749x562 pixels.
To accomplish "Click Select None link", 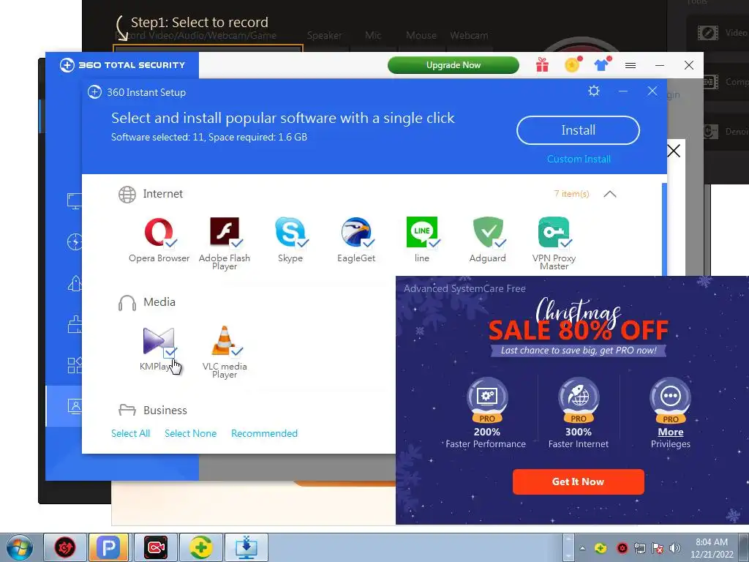I will coord(191,433).
